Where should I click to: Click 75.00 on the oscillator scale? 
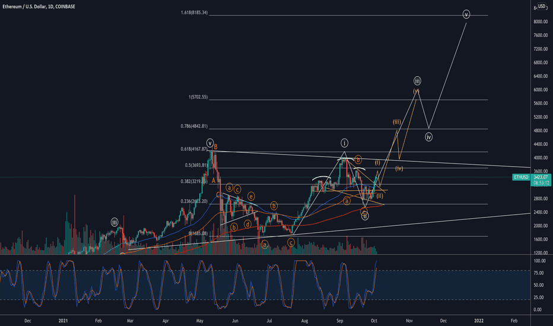(x=538, y=273)
